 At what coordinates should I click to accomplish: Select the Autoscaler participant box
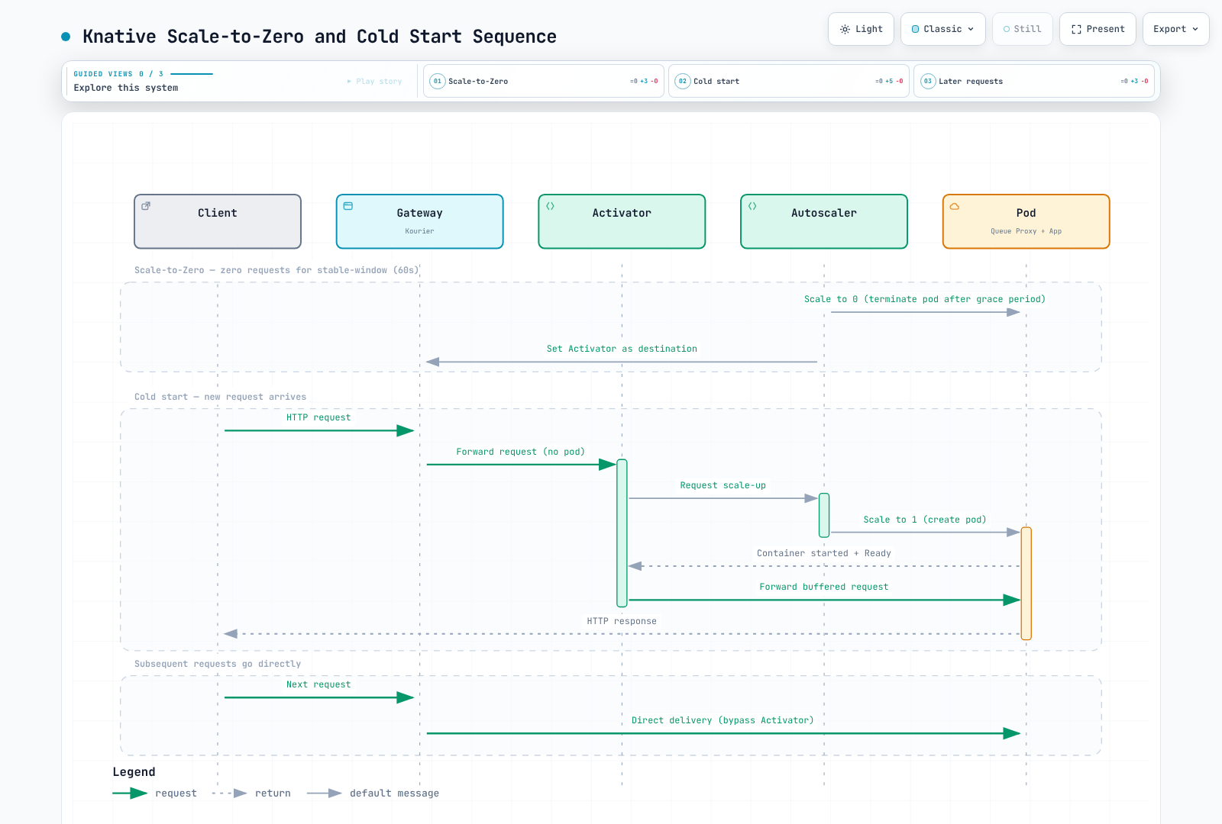coord(824,221)
